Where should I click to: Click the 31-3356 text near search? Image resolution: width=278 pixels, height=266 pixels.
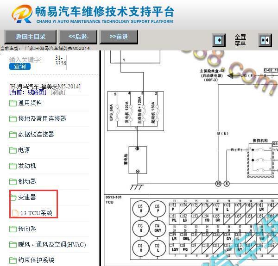(61, 60)
